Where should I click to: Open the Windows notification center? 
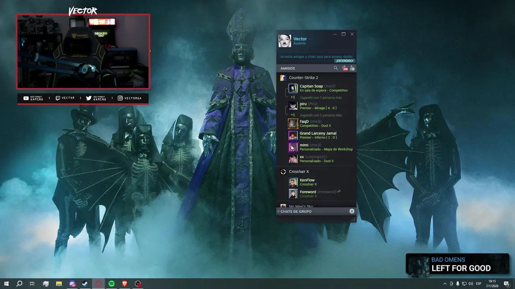pyautogui.click(x=507, y=284)
